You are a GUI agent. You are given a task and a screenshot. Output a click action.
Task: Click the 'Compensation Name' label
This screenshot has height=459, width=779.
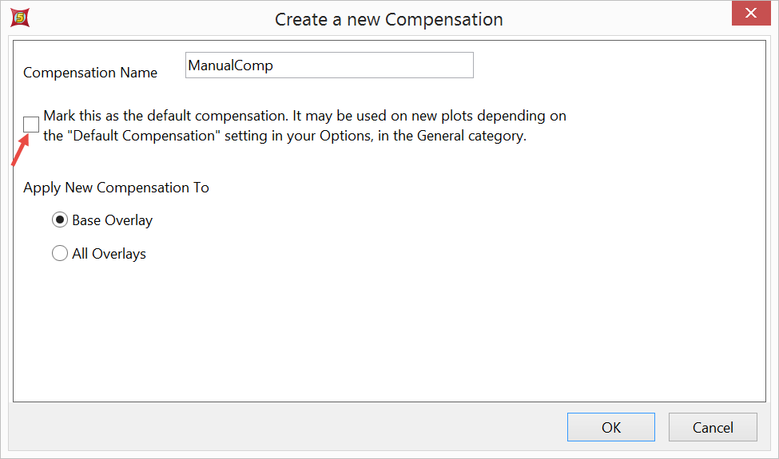pos(90,73)
